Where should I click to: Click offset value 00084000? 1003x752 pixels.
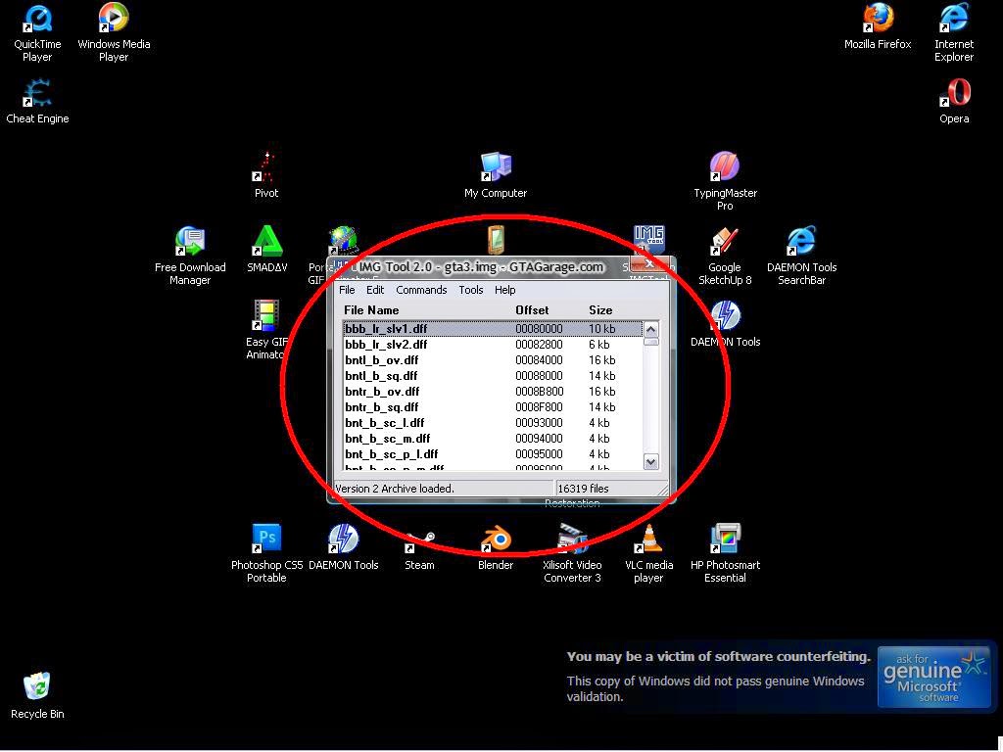(539, 360)
